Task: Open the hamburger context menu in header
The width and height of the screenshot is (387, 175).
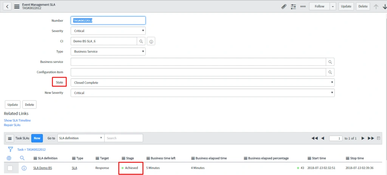Action: pyautogui.click(x=17, y=6)
